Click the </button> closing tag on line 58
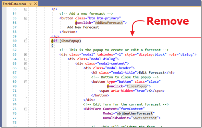The image size is (202, 128). point(68,32)
